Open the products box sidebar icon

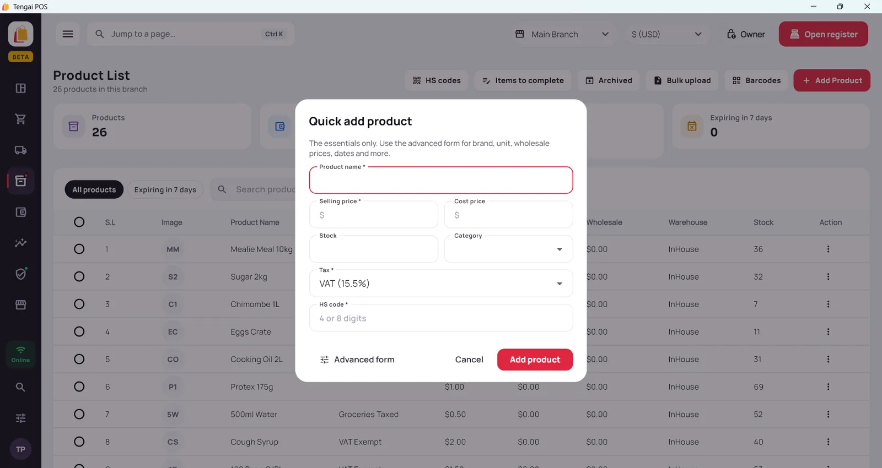point(20,181)
